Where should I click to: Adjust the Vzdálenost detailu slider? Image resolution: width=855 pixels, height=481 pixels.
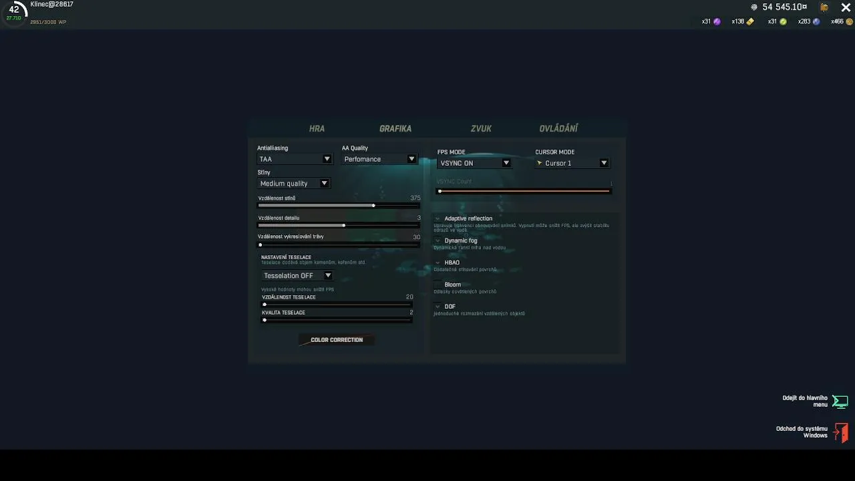[x=339, y=225]
